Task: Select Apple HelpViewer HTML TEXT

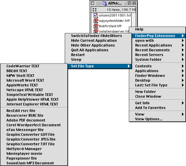Action: point(34,99)
